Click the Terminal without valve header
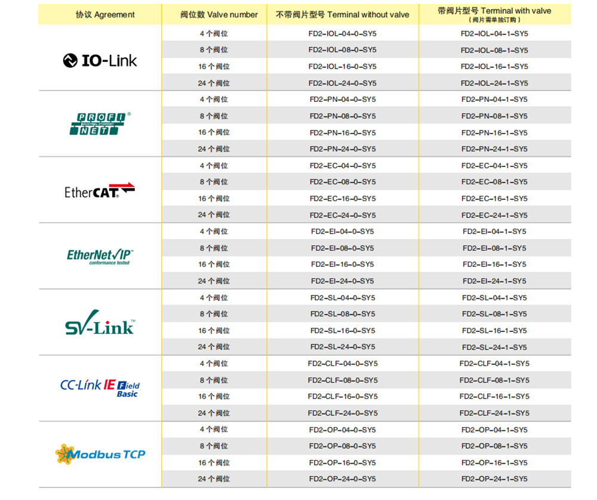Image resolution: width=597 pixels, height=500 pixels. click(342, 15)
